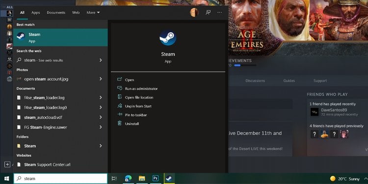Expand the steam web results arrow
This screenshot has height=184, width=368.
tap(101, 60)
